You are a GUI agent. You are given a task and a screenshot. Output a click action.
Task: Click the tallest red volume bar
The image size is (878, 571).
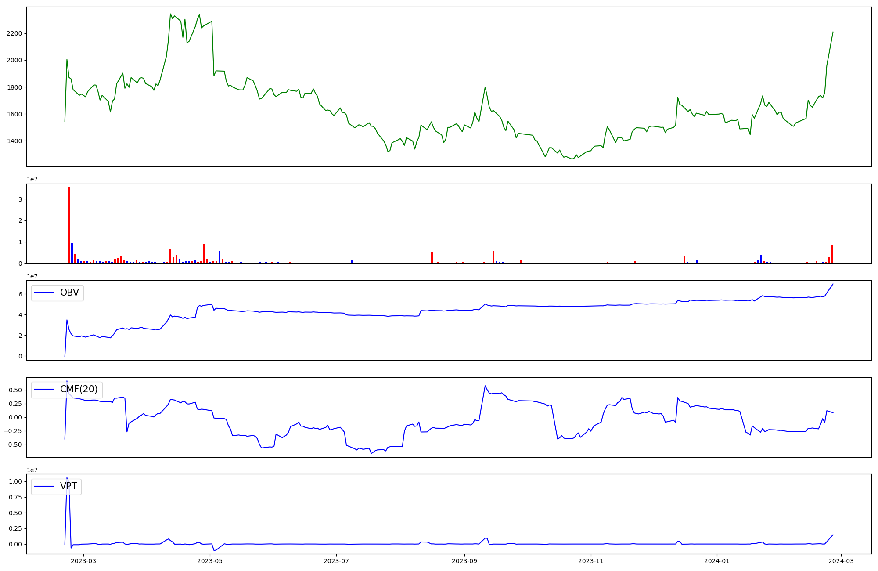click(69, 225)
